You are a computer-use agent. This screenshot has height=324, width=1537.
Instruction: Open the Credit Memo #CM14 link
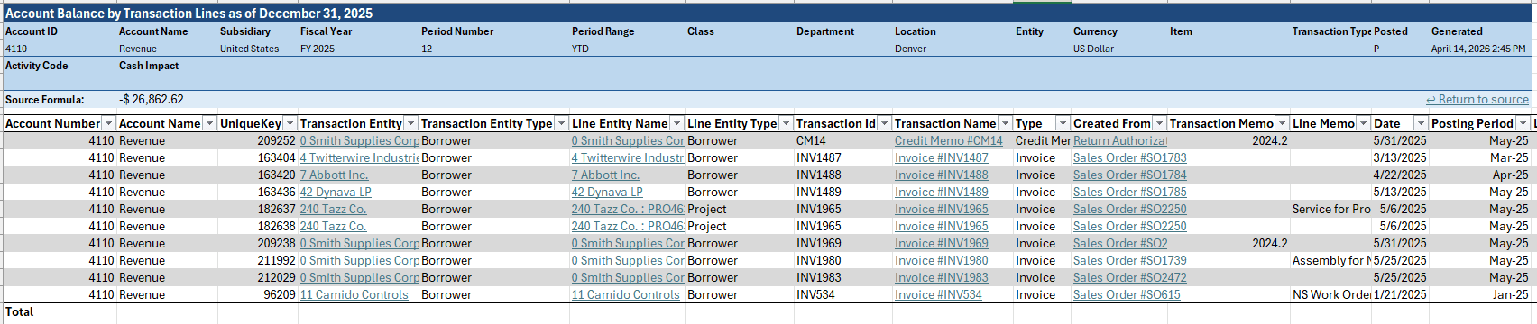pyautogui.click(x=949, y=140)
